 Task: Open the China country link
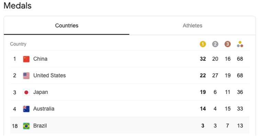40,59
